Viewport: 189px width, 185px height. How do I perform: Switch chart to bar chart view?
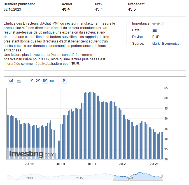coord(11,81)
